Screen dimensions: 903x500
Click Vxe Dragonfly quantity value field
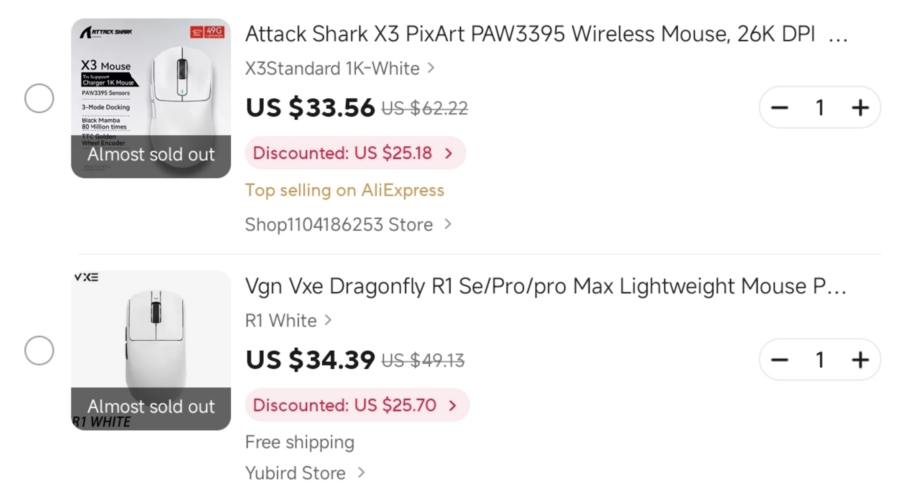click(x=820, y=360)
